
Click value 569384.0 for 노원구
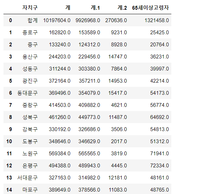[x=59, y=154]
